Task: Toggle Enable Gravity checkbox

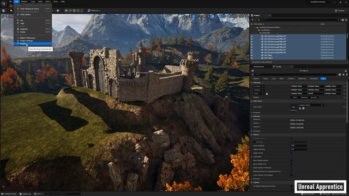Action: 291,153
